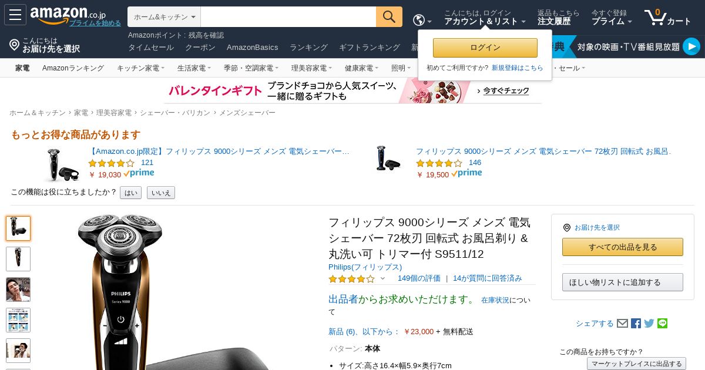Screen dimensions: 705x370
Task: Open the shopping cart icon
Action: point(668,17)
